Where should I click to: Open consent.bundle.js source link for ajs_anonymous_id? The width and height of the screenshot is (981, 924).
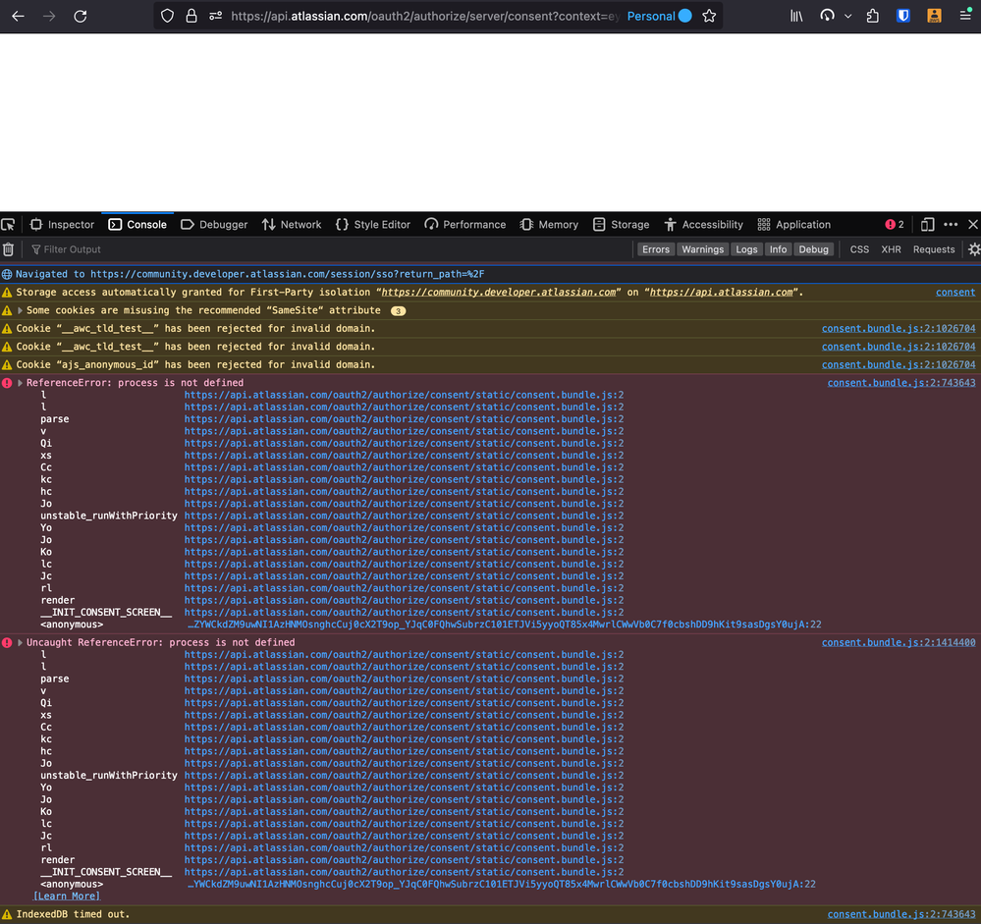click(899, 364)
